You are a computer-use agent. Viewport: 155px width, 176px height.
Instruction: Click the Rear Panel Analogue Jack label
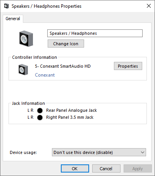[71, 110]
